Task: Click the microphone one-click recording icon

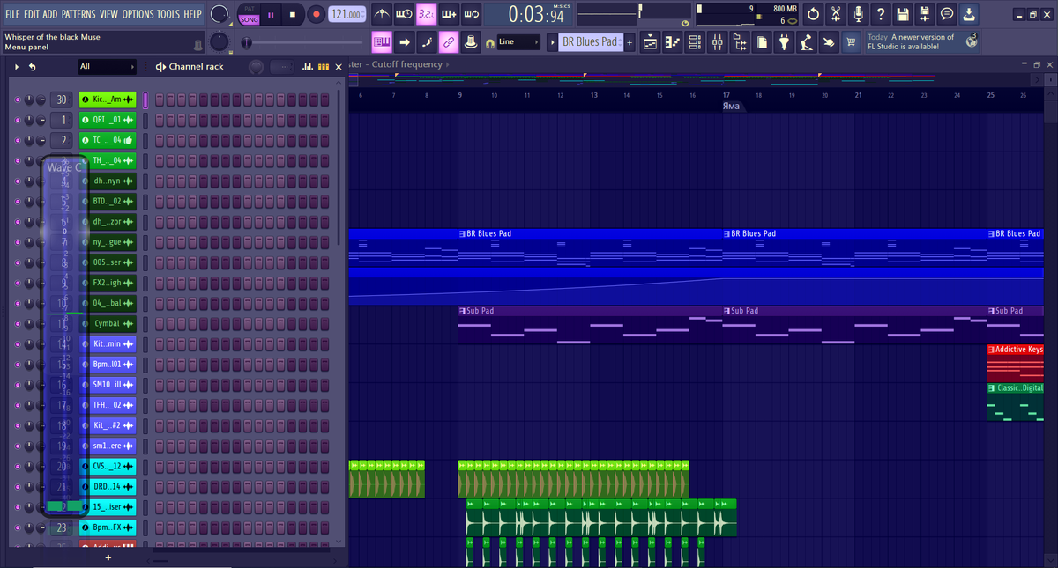Action: click(857, 14)
